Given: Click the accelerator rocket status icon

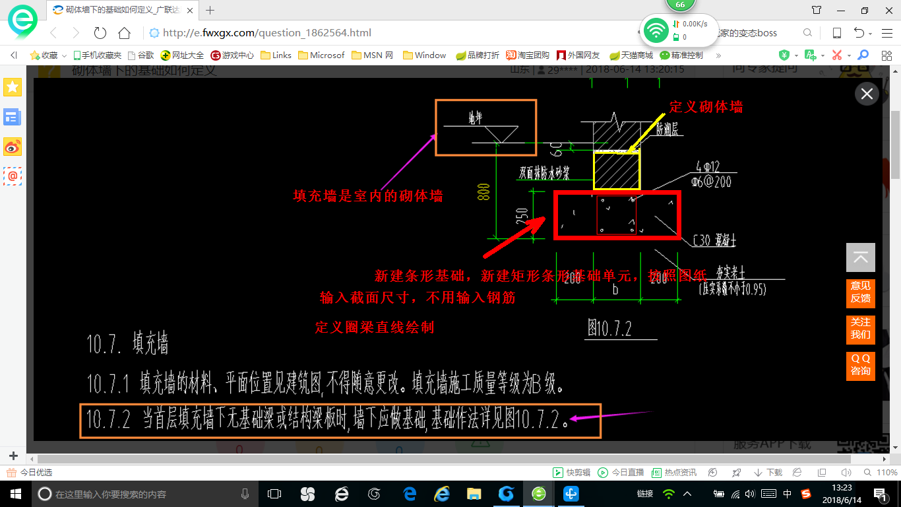Looking at the screenshot, I should (x=737, y=473).
